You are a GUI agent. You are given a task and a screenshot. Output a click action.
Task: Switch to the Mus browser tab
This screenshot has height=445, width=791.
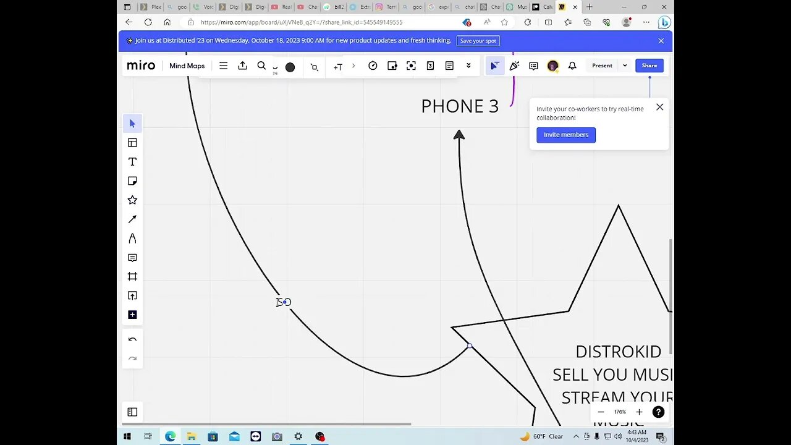point(515,7)
